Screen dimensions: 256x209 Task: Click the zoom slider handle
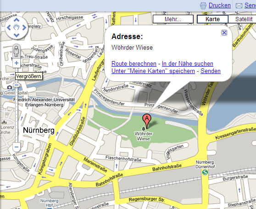click(x=17, y=85)
